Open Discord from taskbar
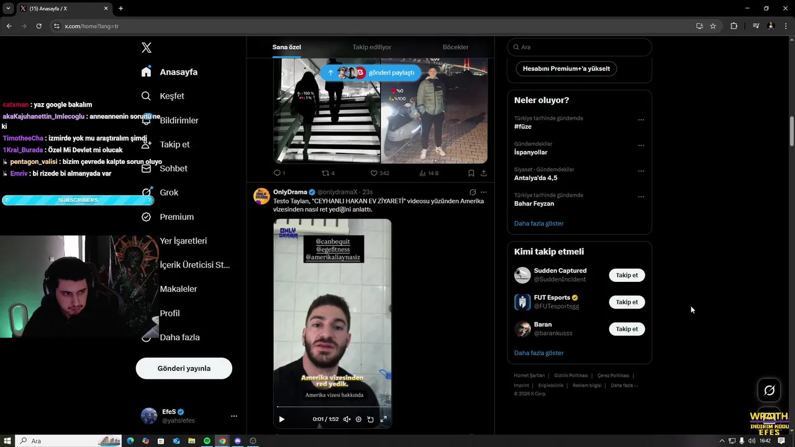 tap(237, 441)
